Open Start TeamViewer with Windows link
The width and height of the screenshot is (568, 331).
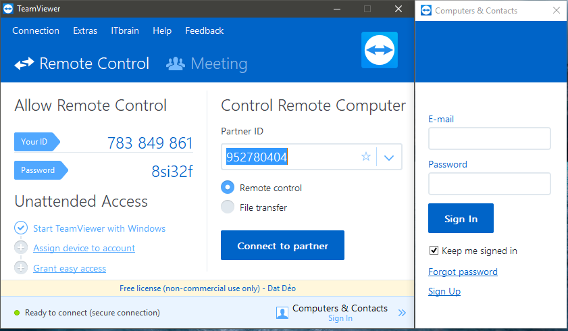pos(99,228)
